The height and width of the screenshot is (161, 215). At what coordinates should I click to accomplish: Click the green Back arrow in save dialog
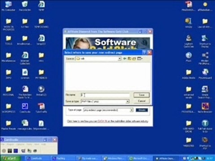click(125, 59)
